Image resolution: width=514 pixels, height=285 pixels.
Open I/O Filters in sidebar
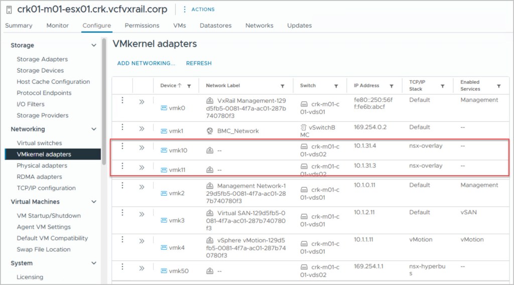point(31,104)
